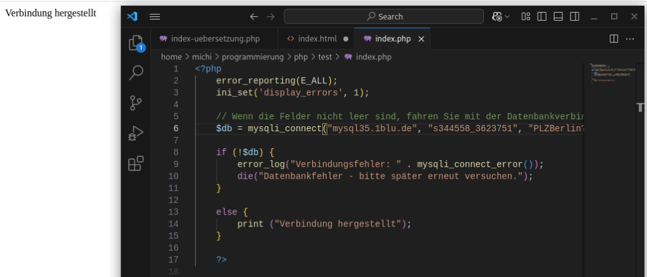The width and height of the screenshot is (647, 277).
Task: Toggle the primary side bar
Action: (x=541, y=16)
